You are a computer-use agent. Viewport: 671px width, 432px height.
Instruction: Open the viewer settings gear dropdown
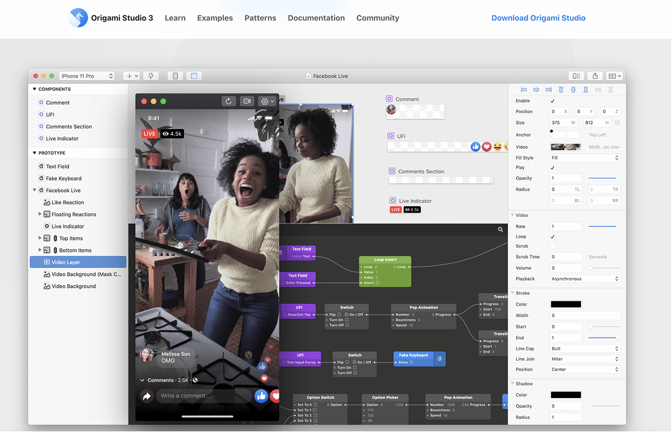coord(266,101)
